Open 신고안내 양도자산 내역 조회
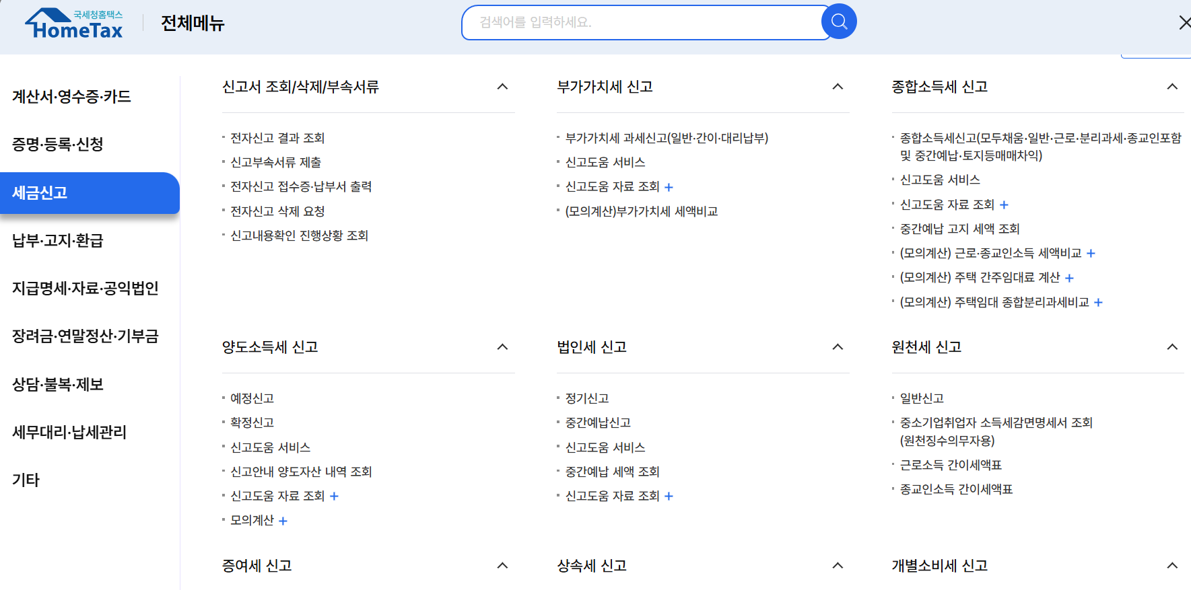 tap(301, 472)
